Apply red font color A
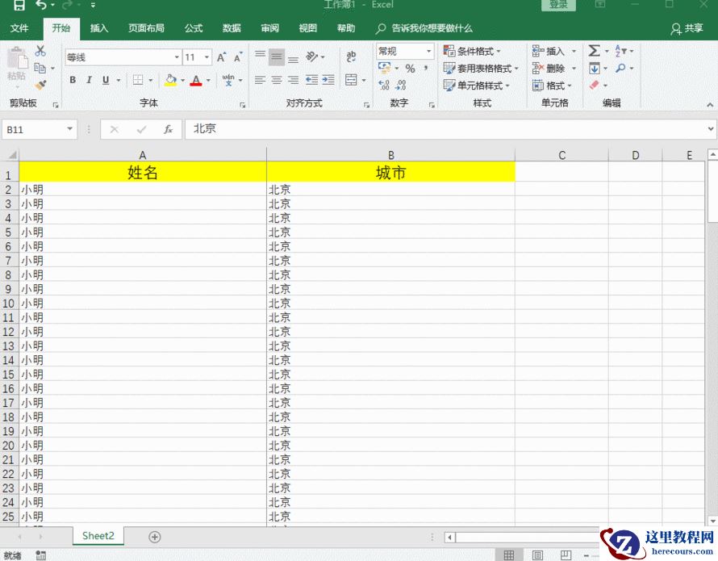Screen dimensions: 718x561 click(196, 80)
